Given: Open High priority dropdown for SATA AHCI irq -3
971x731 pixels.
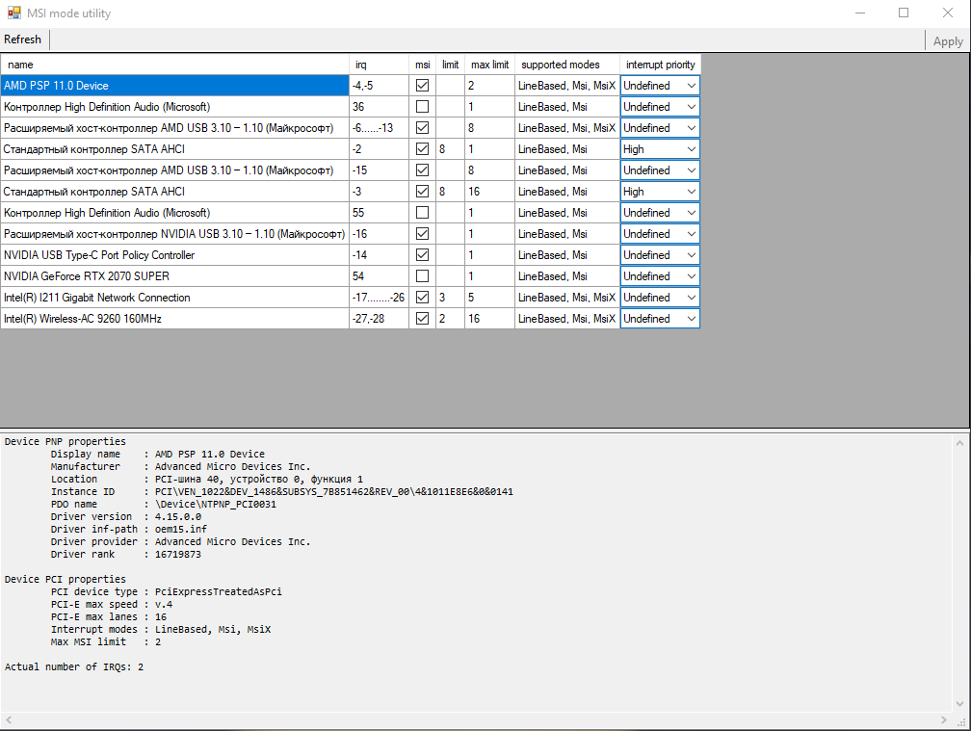Looking at the screenshot, I should (x=660, y=192).
